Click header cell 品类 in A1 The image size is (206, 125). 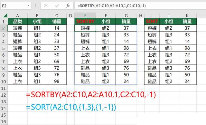tap(17, 22)
